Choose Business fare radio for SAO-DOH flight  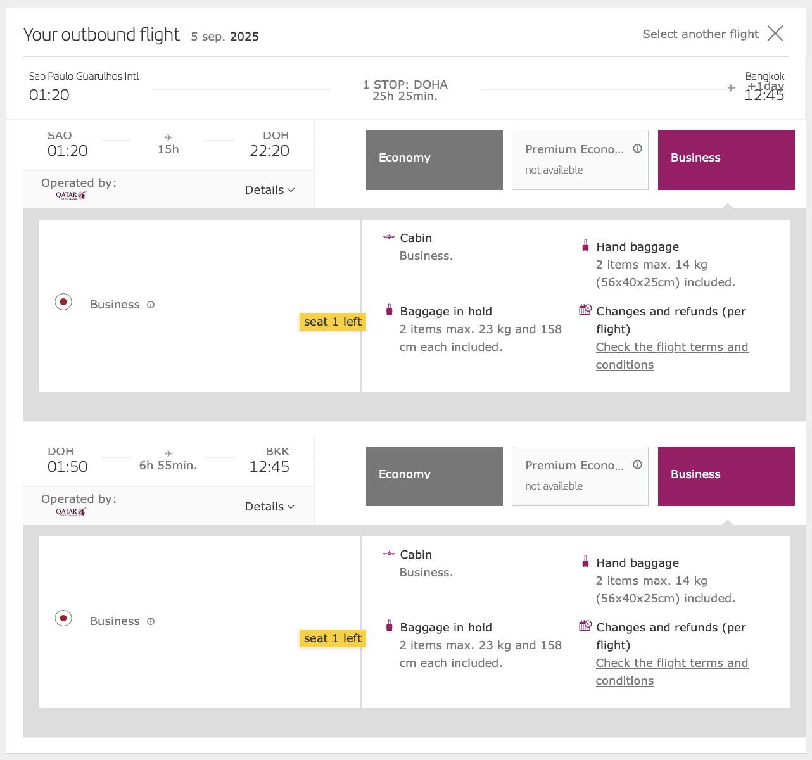pyautogui.click(x=63, y=302)
